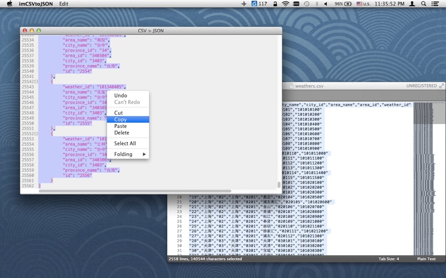Toggle full screen arrows in weathers.csv window
The height and width of the screenshot is (278, 446).
point(442,86)
